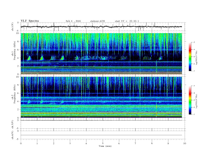Click the '6' kHz tick on ch.1 spectrogram axis
The width and height of the screenshot is (208, 161).
click(x=18, y=49)
